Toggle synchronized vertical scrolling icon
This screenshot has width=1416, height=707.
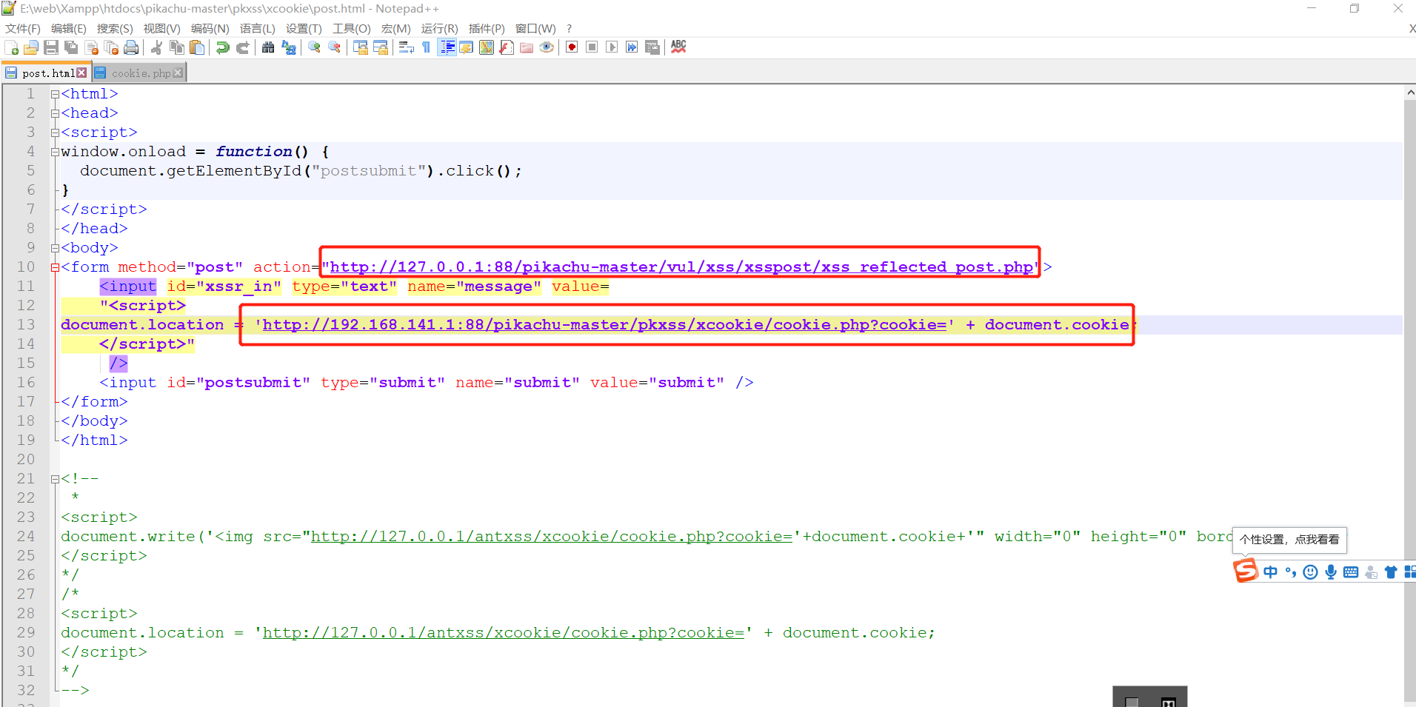coord(361,47)
